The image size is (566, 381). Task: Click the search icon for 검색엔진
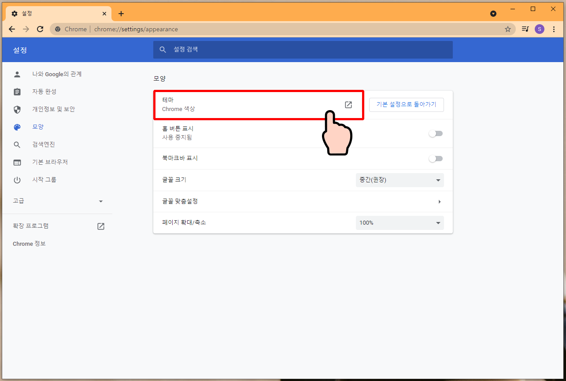17,144
